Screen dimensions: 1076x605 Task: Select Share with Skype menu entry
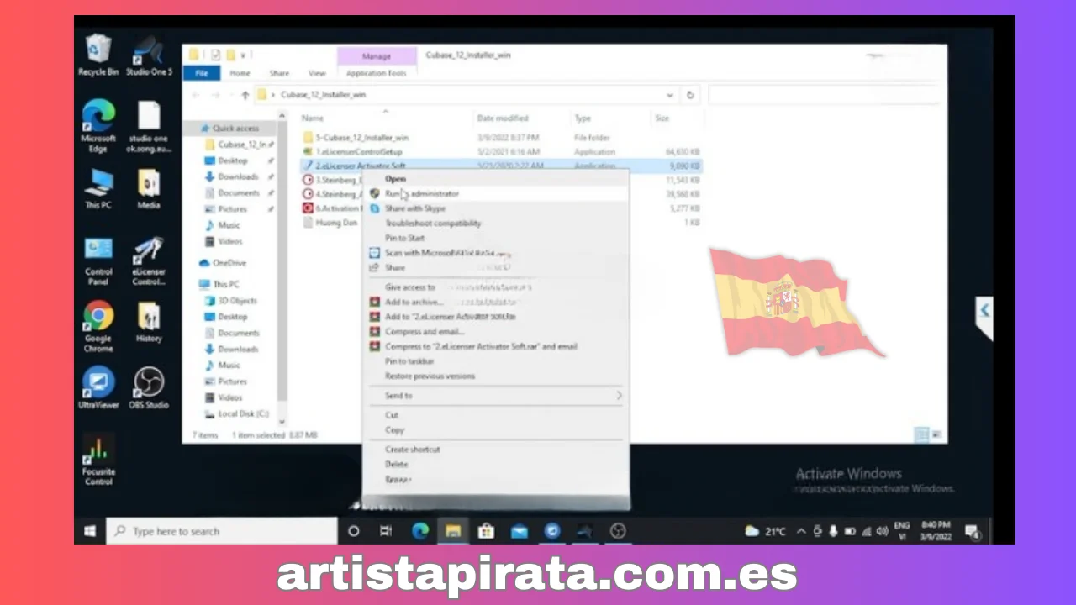(x=496, y=208)
